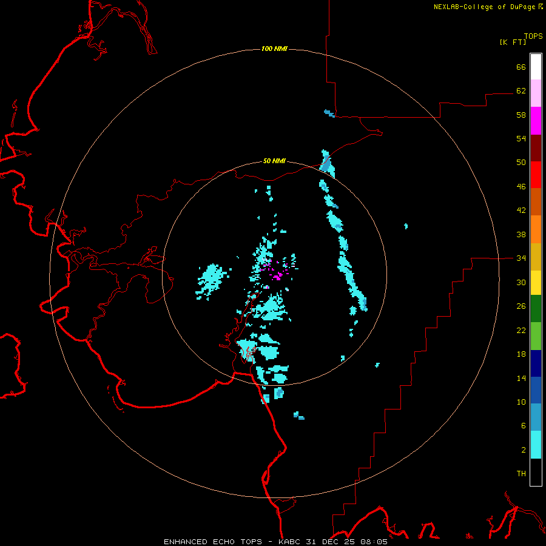Screen dimensions: 546x546
Task: Click the legend value "54"
Action: tap(521, 138)
